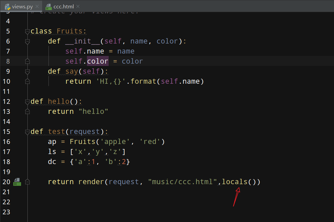Click the HTML file icon on ccc.html tab
This screenshot has width=334, height=222.
(x=49, y=6)
